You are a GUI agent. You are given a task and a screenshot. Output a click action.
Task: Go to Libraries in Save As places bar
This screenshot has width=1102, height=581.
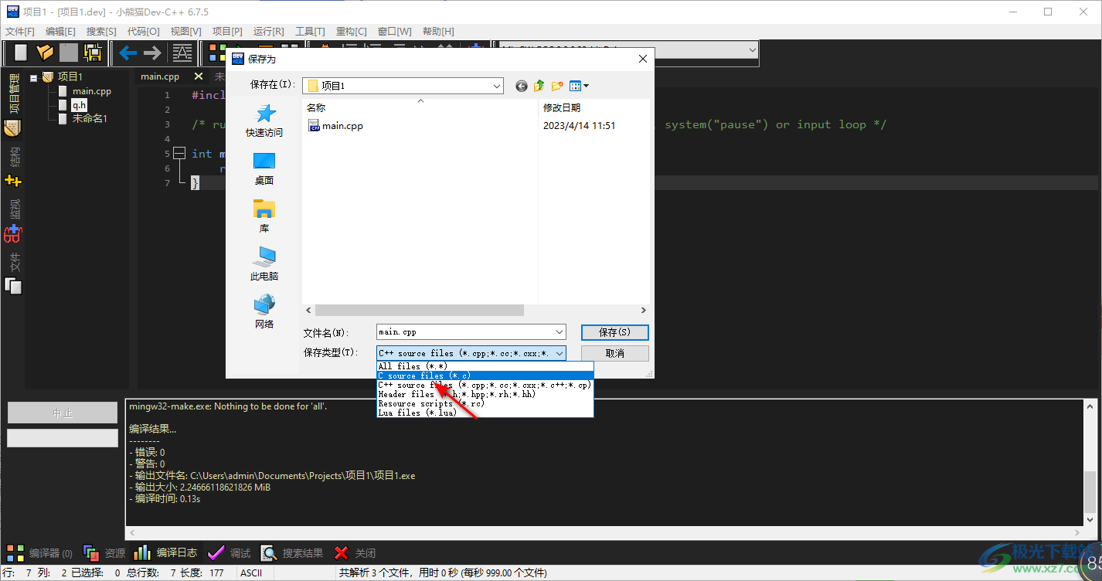264,216
